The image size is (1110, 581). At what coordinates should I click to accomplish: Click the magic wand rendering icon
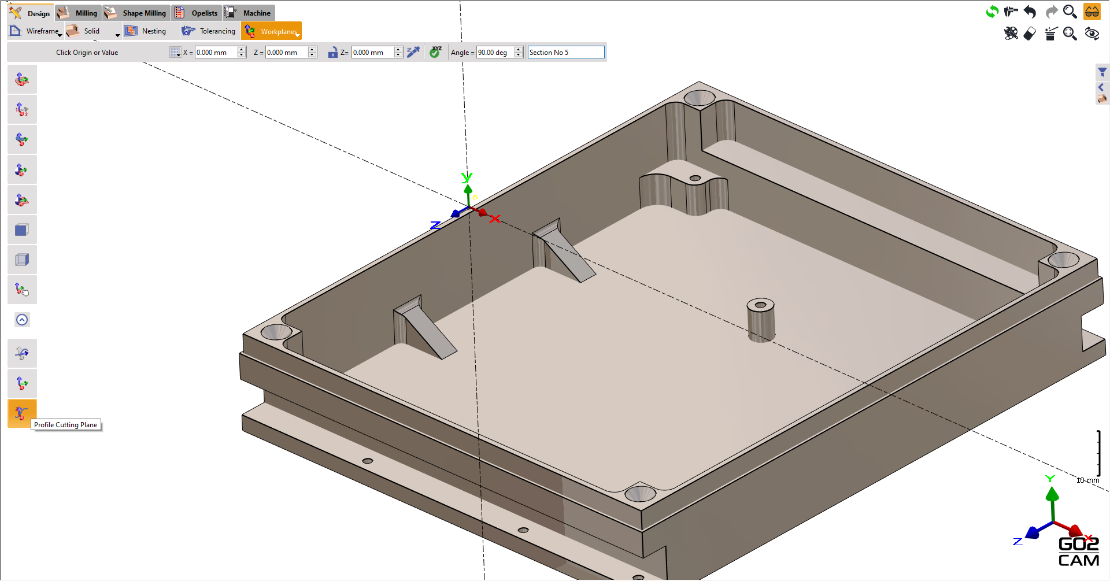point(1050,34)
